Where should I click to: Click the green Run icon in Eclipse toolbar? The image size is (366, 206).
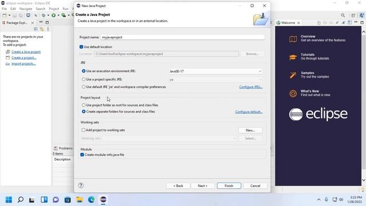[x=53, y=15]
